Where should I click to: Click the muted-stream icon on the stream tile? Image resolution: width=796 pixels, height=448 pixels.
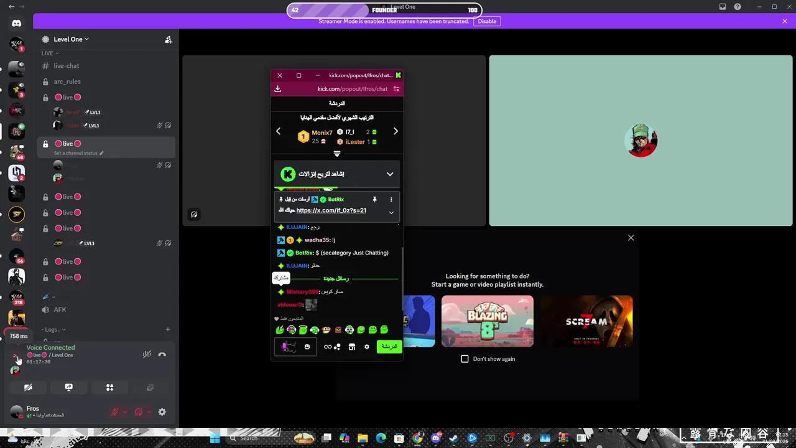194,215
